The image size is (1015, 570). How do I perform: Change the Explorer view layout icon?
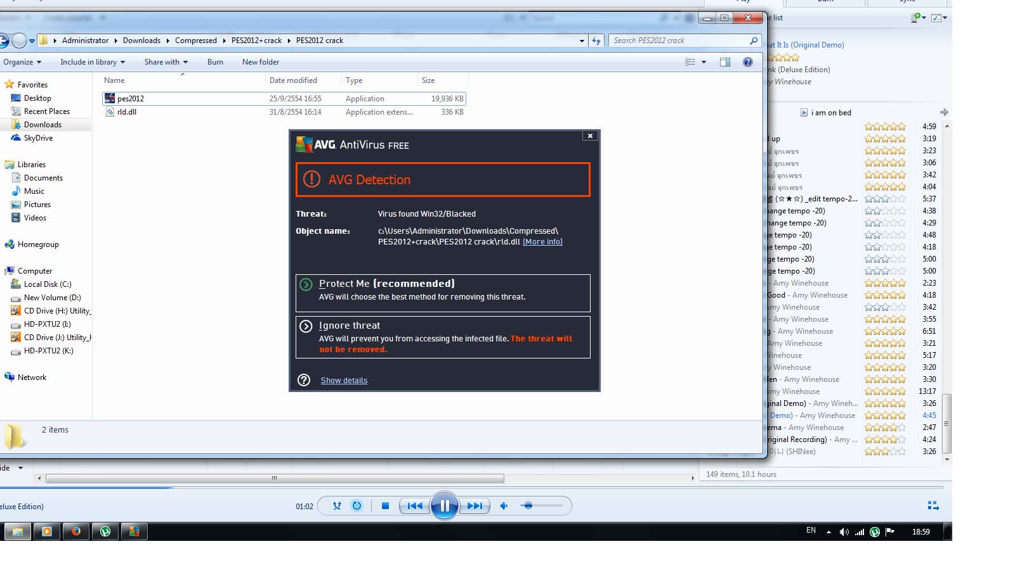pos(690,62)
